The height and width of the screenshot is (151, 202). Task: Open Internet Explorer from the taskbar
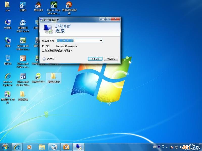(x=17, y=147)
